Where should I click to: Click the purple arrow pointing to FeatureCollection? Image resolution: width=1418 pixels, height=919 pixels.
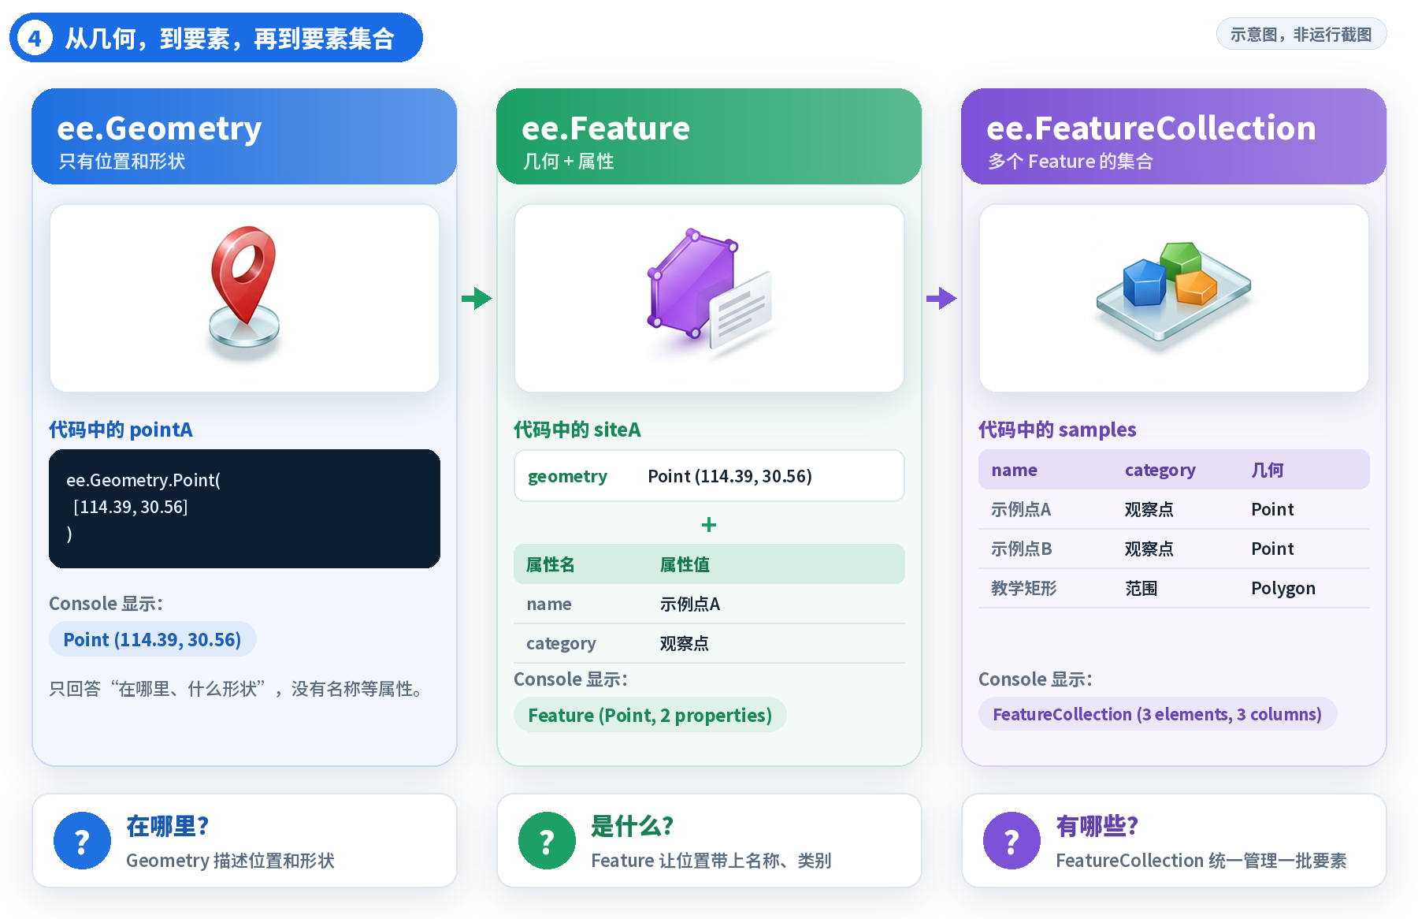(x=941, y=299)
